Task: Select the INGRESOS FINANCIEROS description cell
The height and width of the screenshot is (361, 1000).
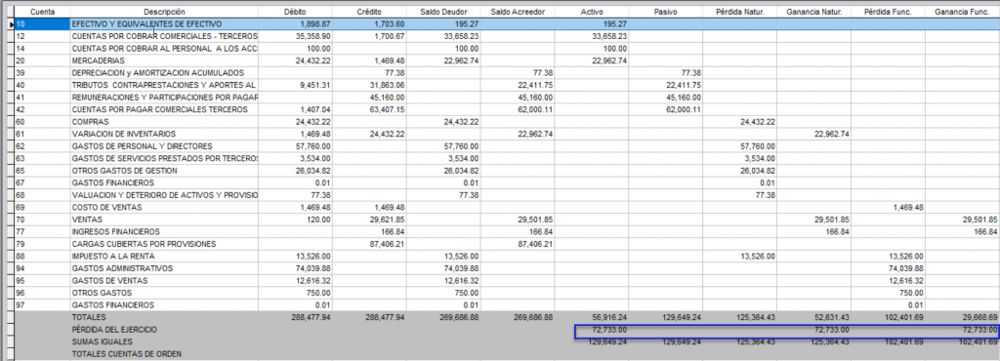Action: point(164,232)
